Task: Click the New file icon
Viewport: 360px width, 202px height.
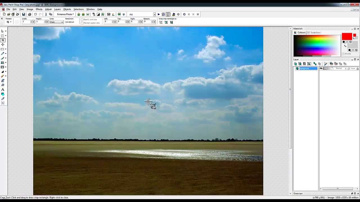Action: pyautogui.click(x=4, y=14)
